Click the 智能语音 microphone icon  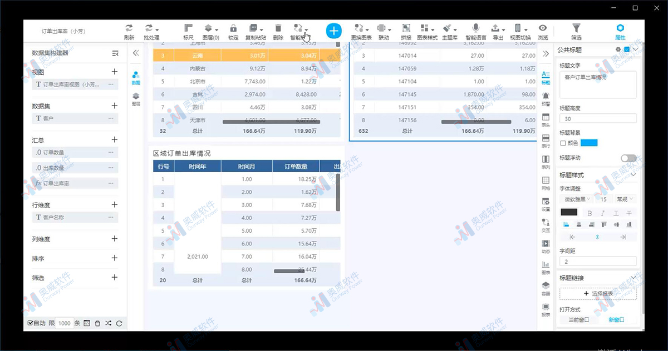click(475, 28)
